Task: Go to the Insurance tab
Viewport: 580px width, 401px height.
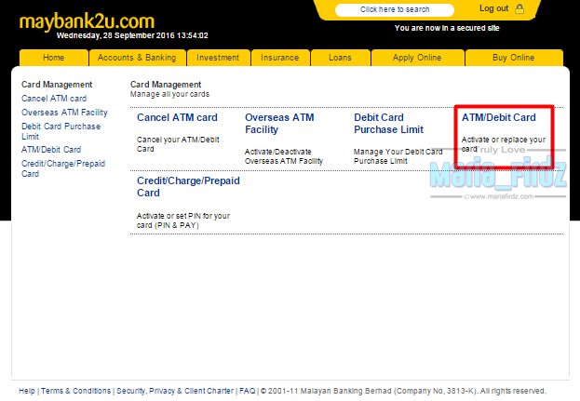Action: (x=280, y=58)
